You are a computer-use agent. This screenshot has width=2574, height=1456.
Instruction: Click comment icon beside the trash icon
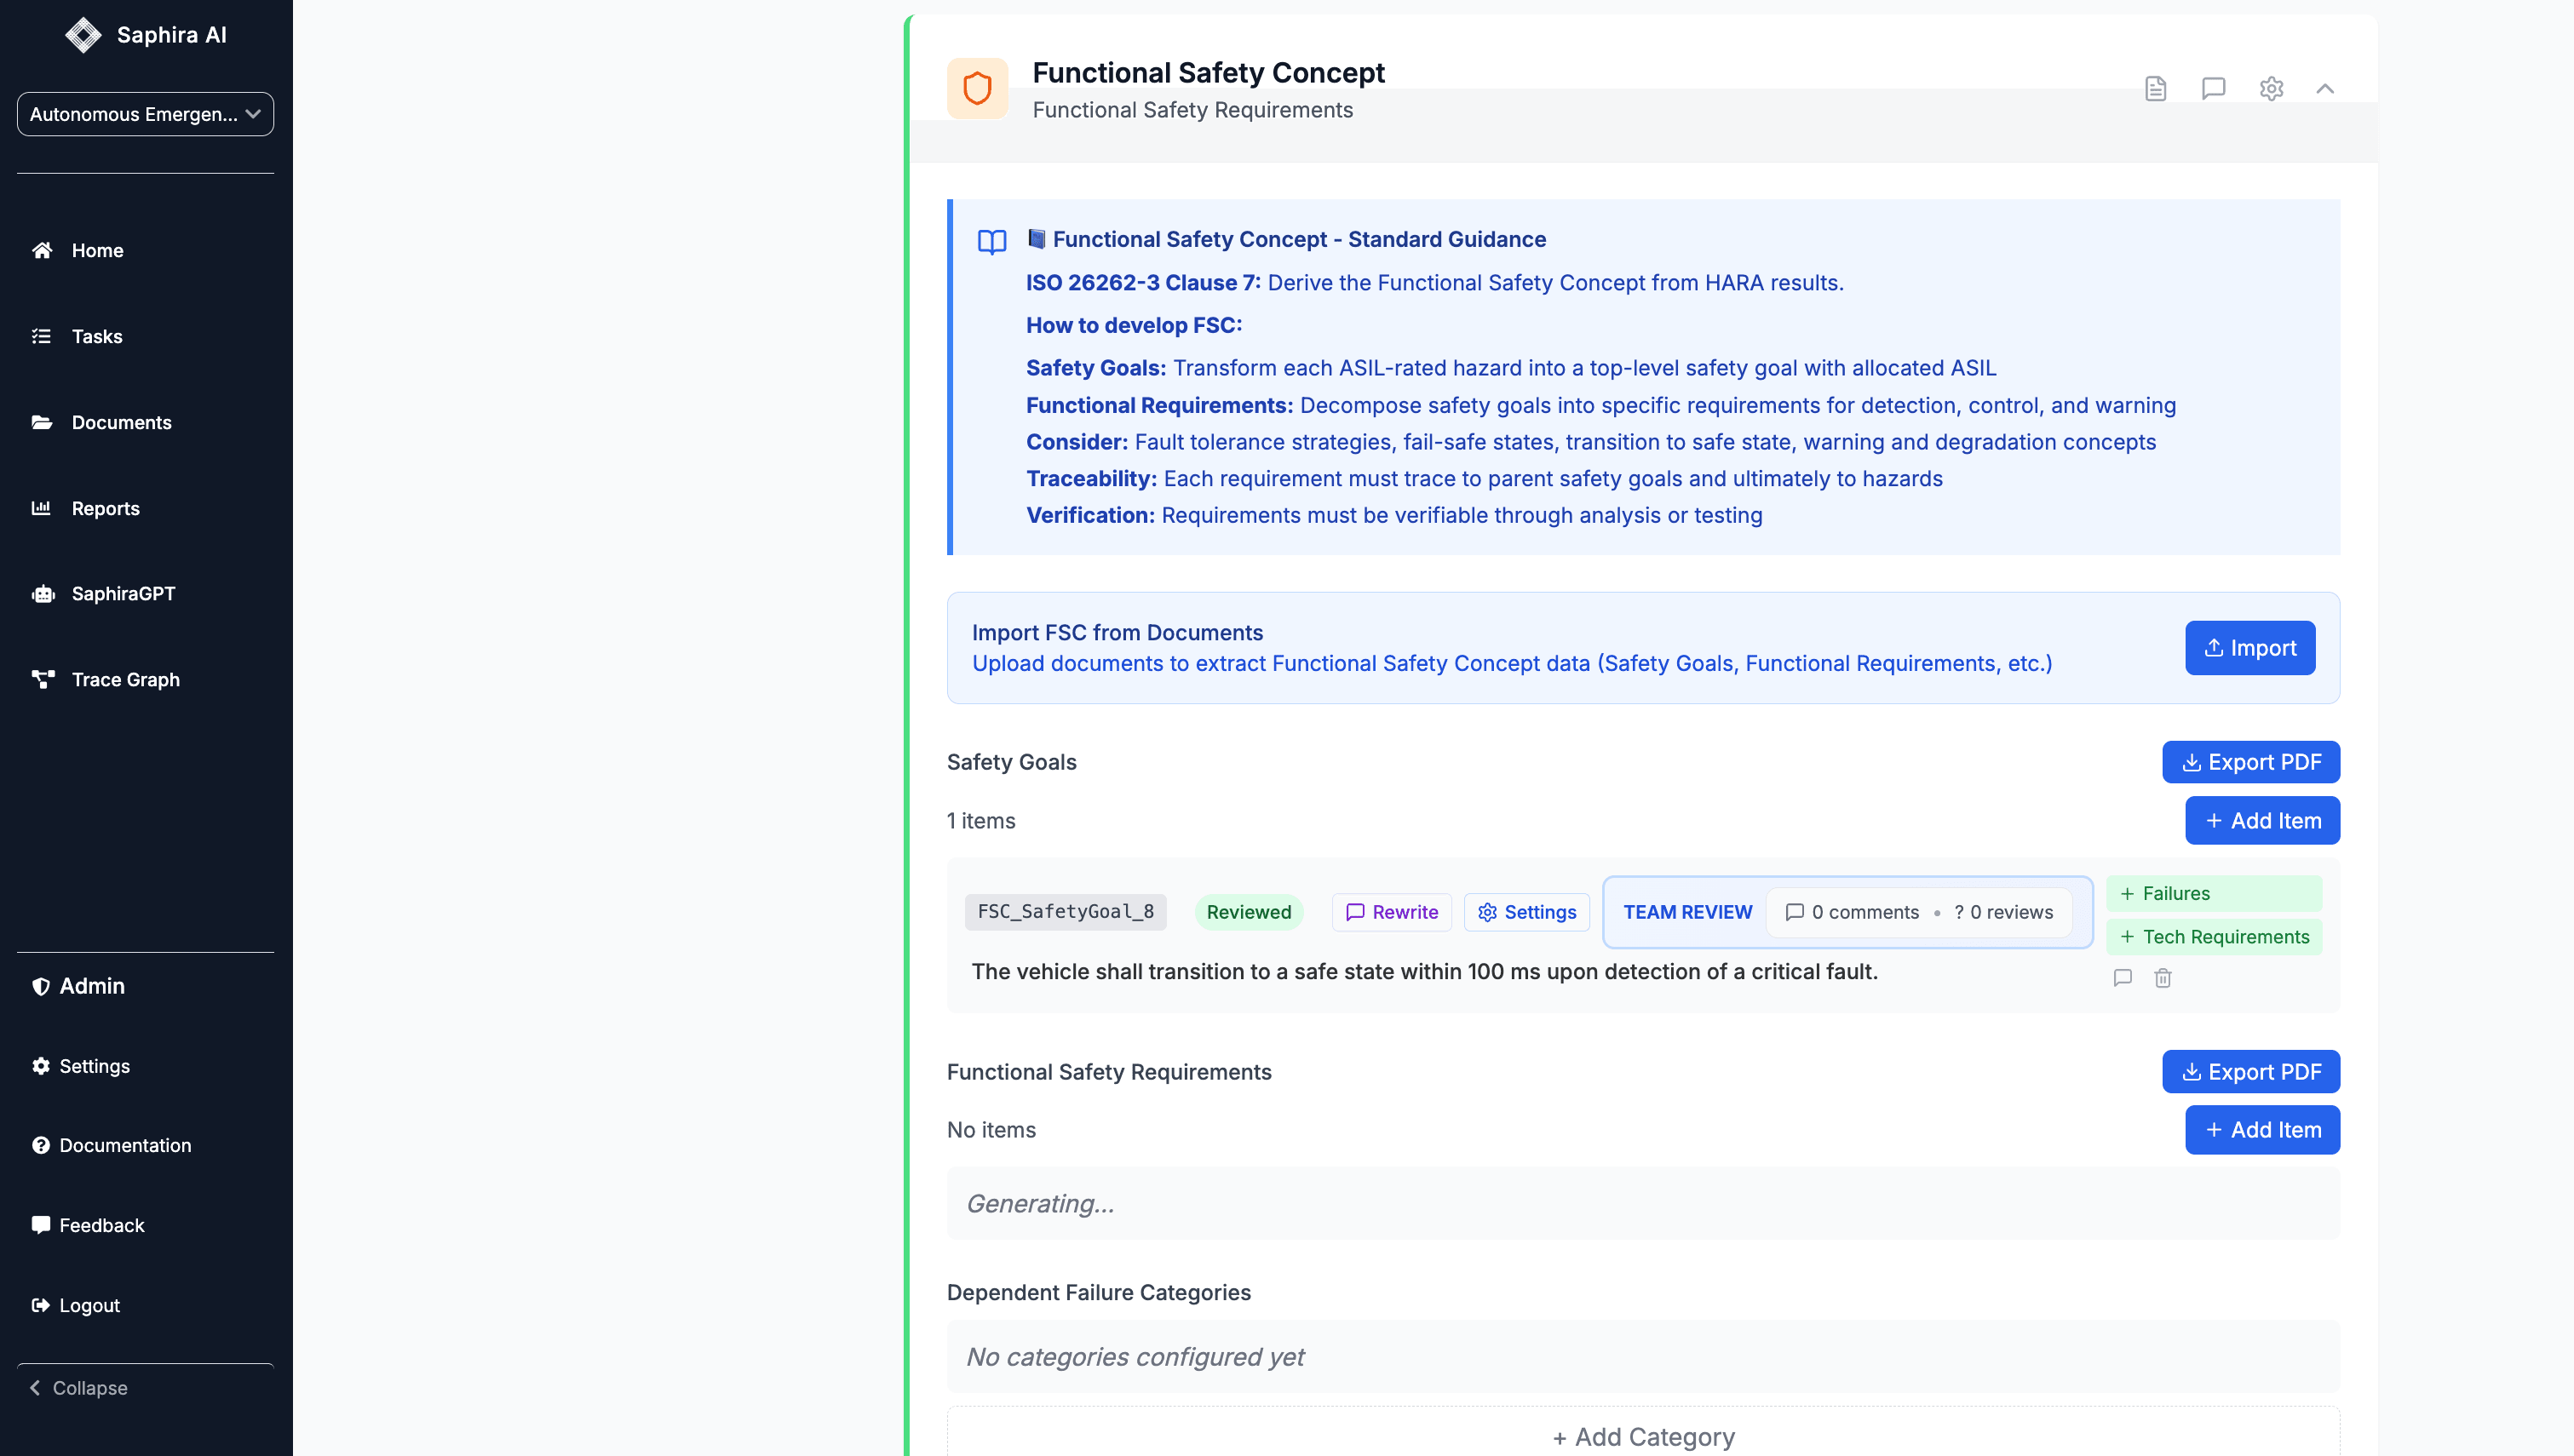tap(2122, 978)
